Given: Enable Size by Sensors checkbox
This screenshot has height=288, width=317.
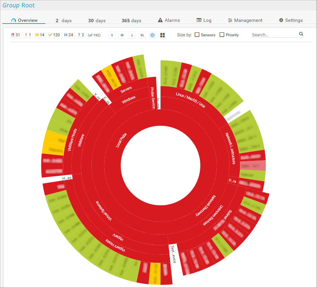Looking at the screenshot, I should 197,35.
